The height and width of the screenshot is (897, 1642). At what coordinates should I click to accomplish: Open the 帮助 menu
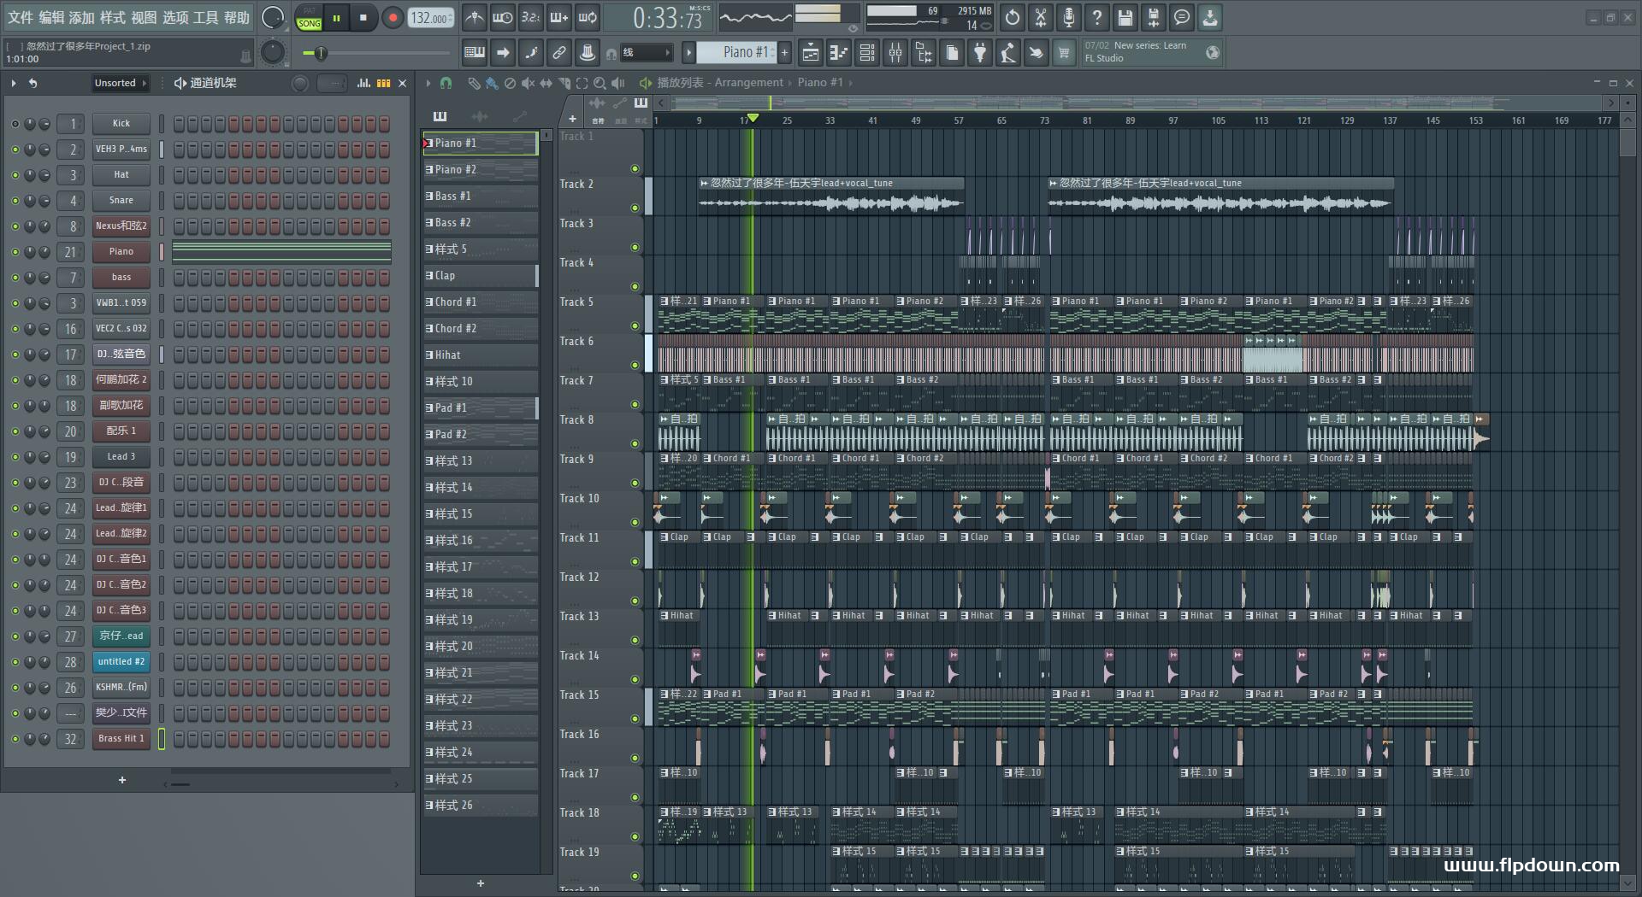pyautogui.click(x=237, y=18)
